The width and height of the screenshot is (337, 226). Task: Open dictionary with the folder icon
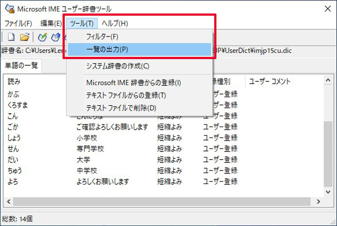click(x=24, y=37)
